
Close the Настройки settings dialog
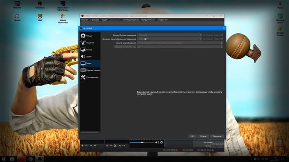[224, 28]
